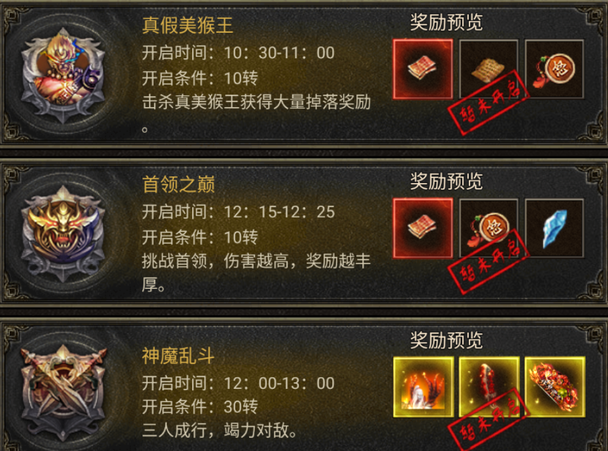This screenshot has height=451, width=608.
Task: Click the 神魔乱斗 event title
Action: tap(178, 356)
